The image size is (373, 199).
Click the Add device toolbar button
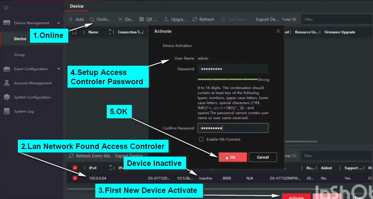click(76, 20)
